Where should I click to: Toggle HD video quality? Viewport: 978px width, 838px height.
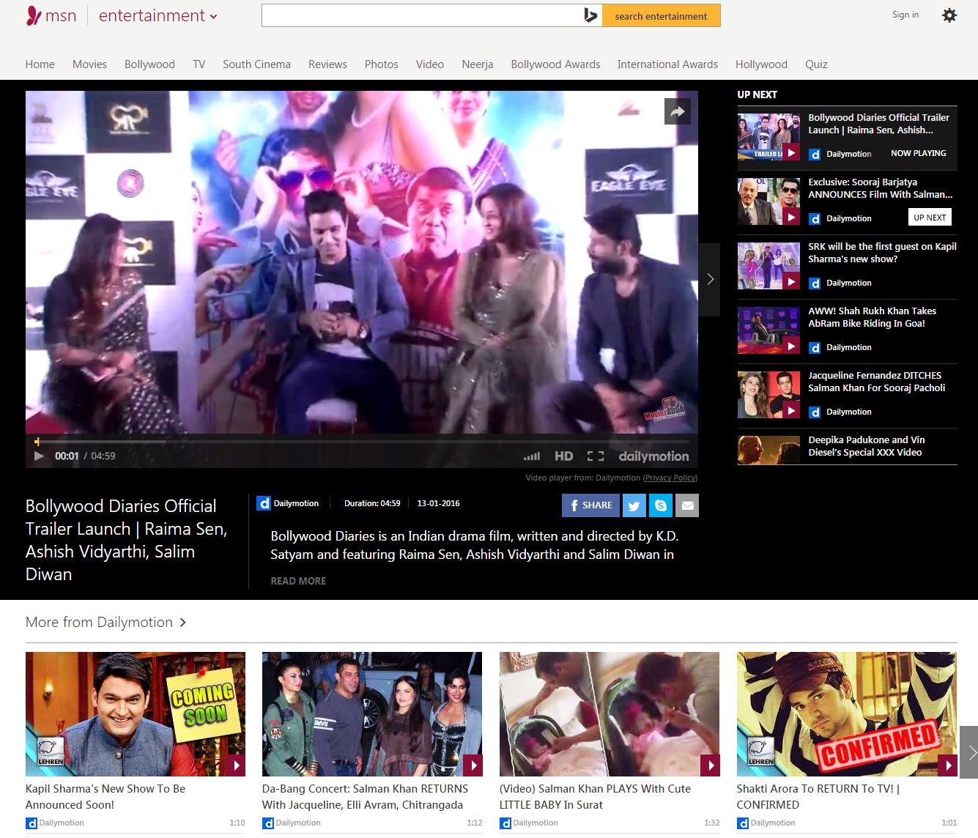563,456
